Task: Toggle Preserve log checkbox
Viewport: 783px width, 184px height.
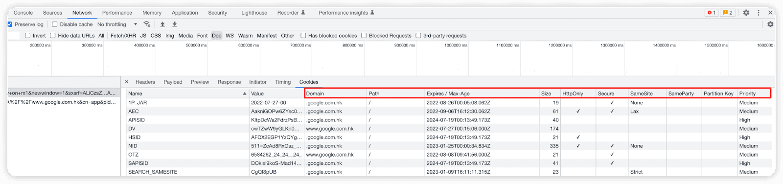Action: [x=10, y=24]
